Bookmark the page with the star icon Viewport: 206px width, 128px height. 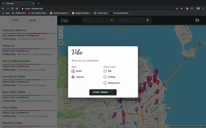(181, 9)
